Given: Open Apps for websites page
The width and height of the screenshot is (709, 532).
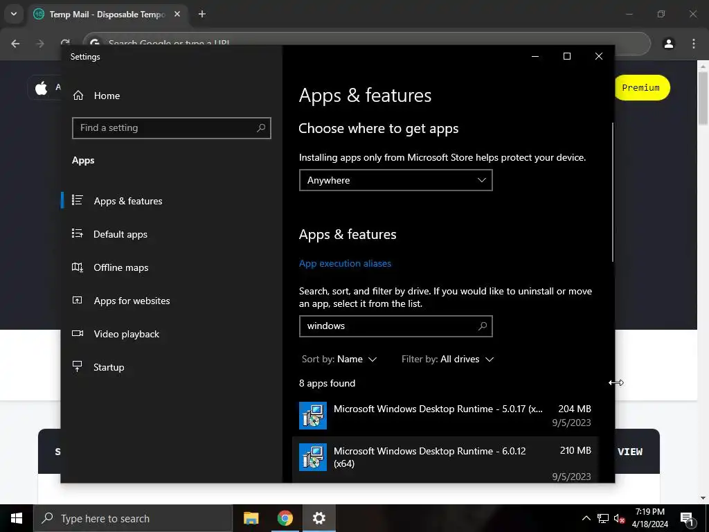Looking at the screenshot, I should (172, 301).
